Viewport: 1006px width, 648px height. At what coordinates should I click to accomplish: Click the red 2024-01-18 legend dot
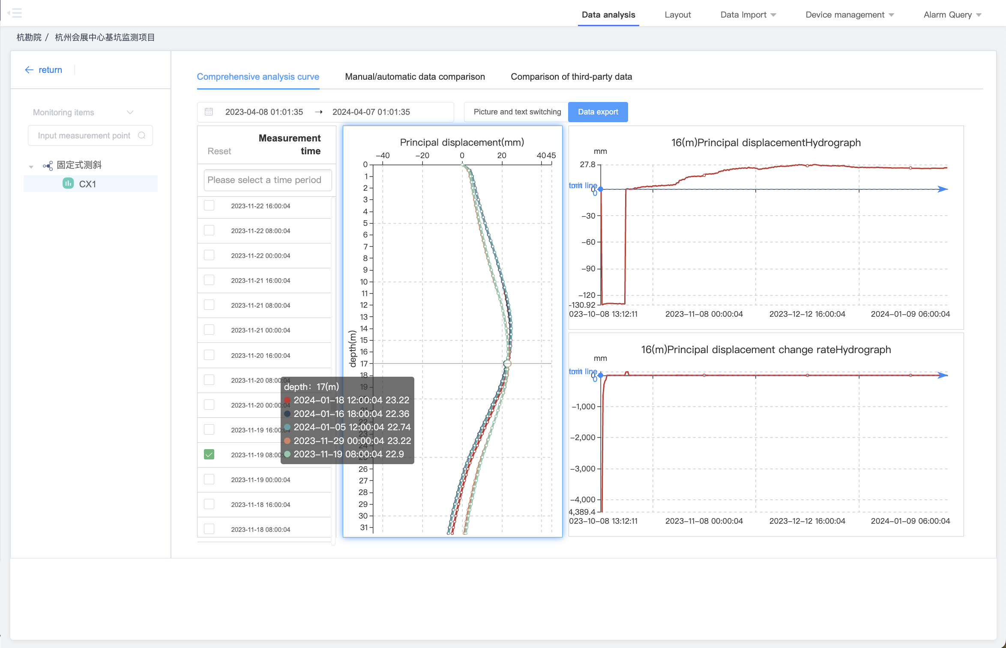[x=287, y=400]
